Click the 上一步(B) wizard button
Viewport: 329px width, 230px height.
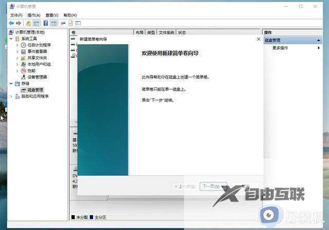185,186
